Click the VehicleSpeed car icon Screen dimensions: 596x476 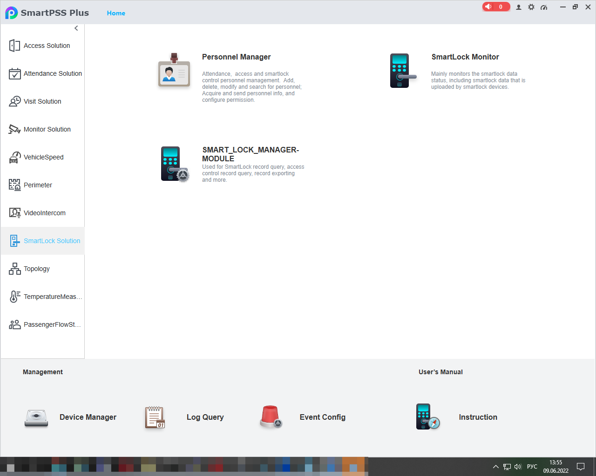pyautogui.click(x=14, y=157)
